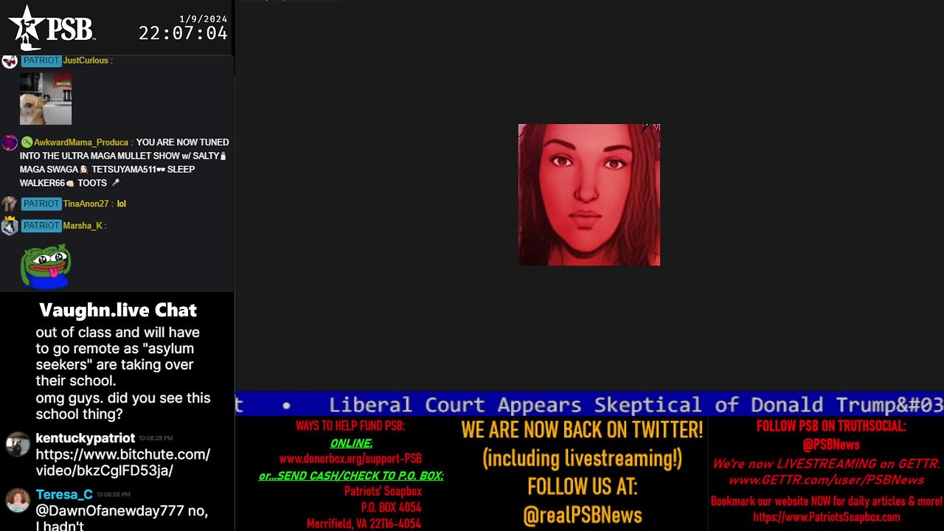Click TinaAnon27's avatar icon
Viewport: 944px width, 531px height.
10,204
